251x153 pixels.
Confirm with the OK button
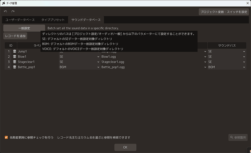click(x=125, y=147)
